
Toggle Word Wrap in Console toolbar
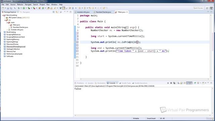tap(184, 83)
